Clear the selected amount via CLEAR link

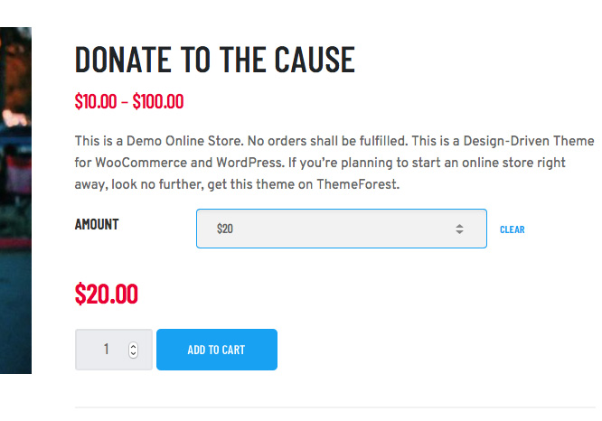coord(512,229)
